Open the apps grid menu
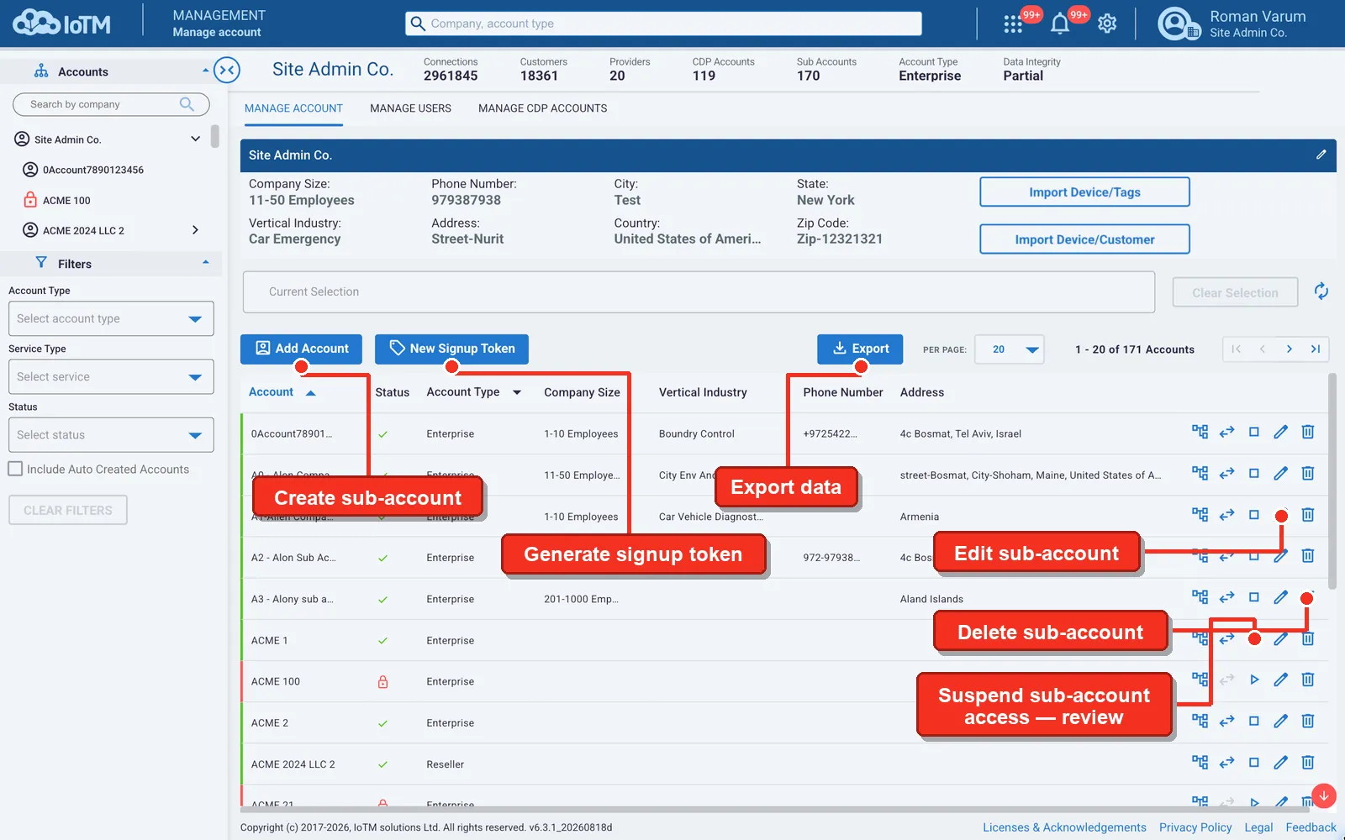Image resolution: width=1345 pixels, height=840 pixels. click(1012, 24)
